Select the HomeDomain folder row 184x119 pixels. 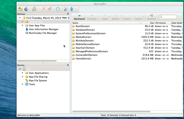(x=127, y=59)
